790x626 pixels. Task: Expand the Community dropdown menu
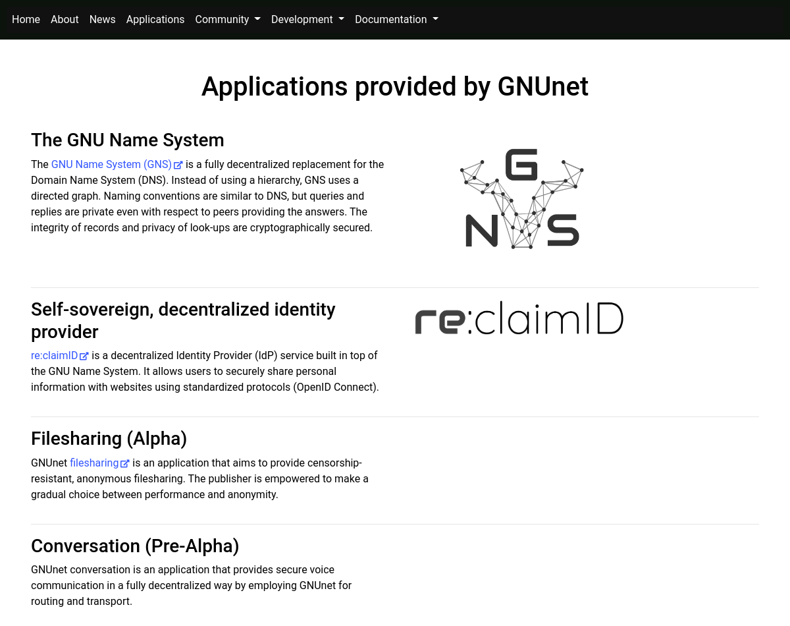[228, 20]
